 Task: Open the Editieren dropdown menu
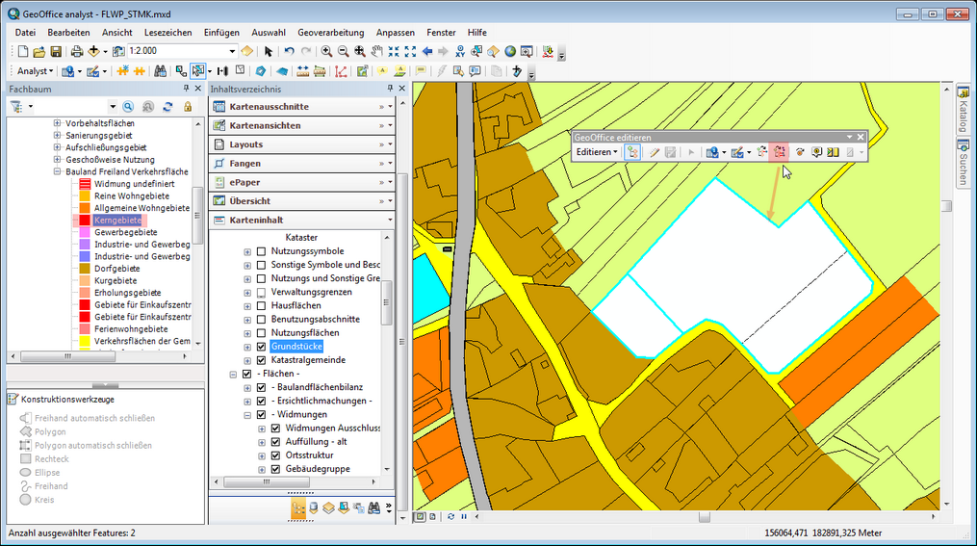tap(597, 152)
